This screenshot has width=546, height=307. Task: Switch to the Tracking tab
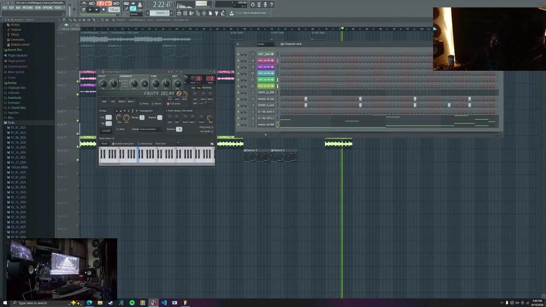point(207,88)
